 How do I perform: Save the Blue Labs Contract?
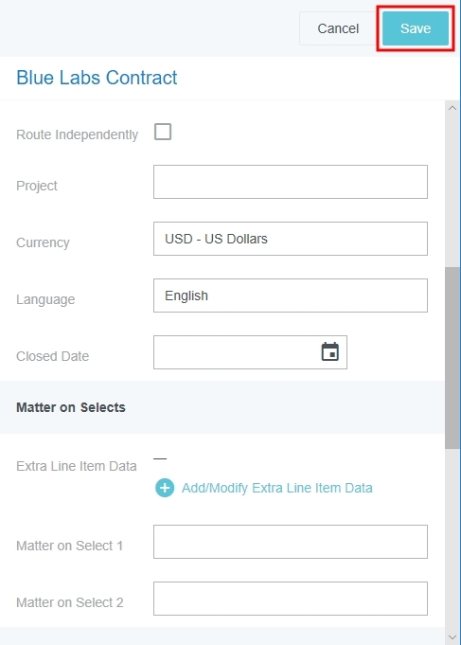pyautogui.click(x=416, y=28)
